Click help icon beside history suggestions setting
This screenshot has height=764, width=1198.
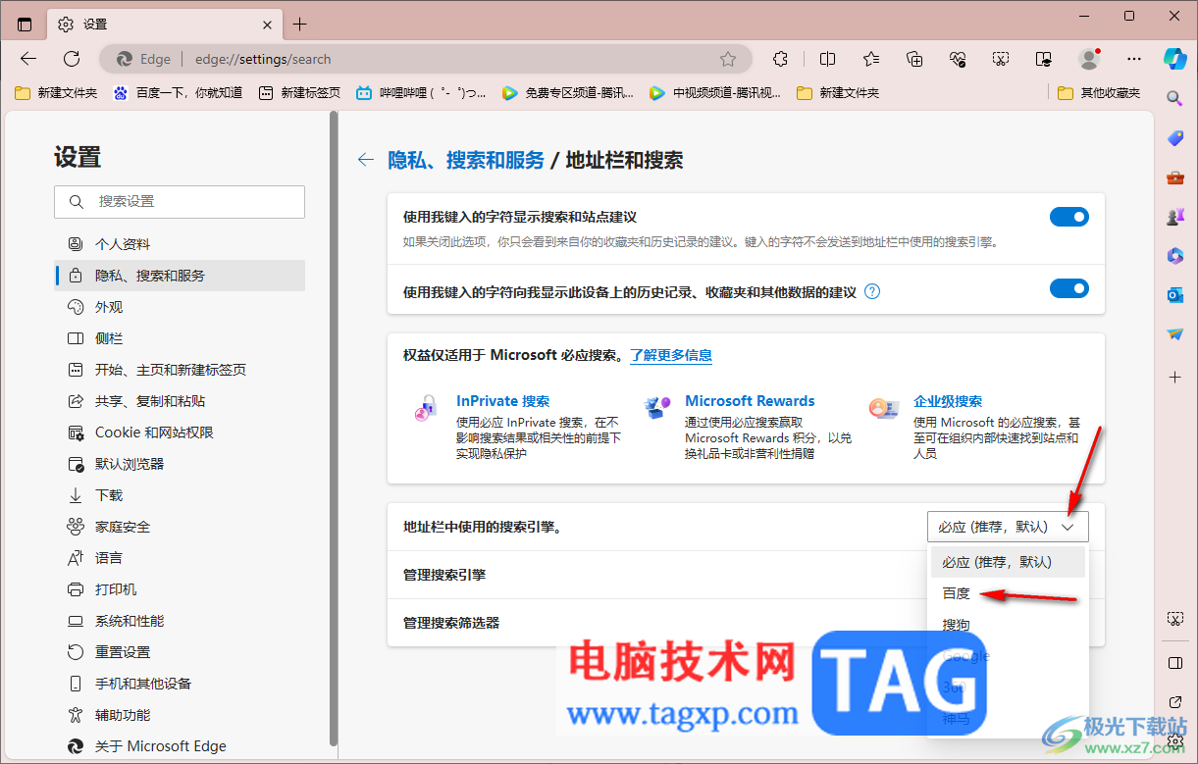(871, 291)
